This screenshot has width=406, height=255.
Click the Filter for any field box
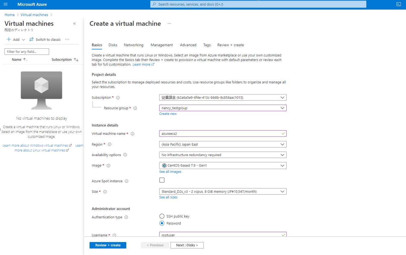(27, 52)
